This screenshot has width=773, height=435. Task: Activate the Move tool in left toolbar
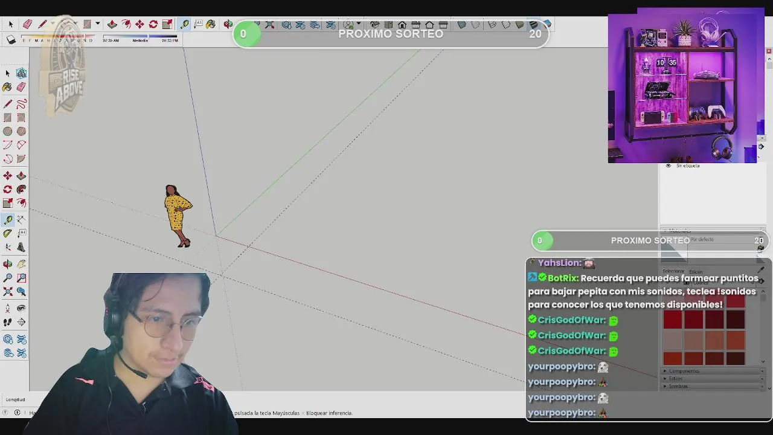[x=8, y=176]
